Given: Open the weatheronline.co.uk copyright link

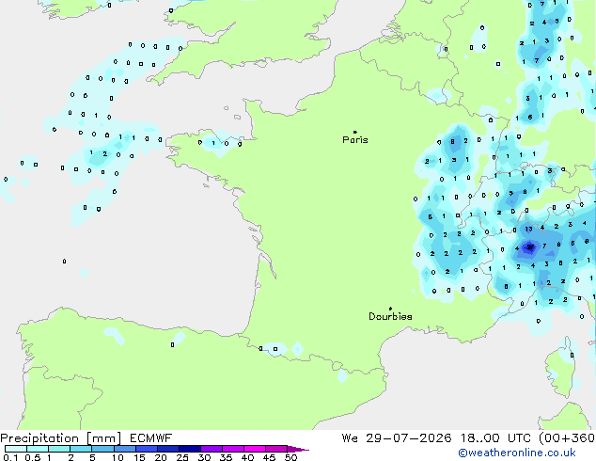Looking at the screenshot, I should pyautogui.click(x=517, y=453).
